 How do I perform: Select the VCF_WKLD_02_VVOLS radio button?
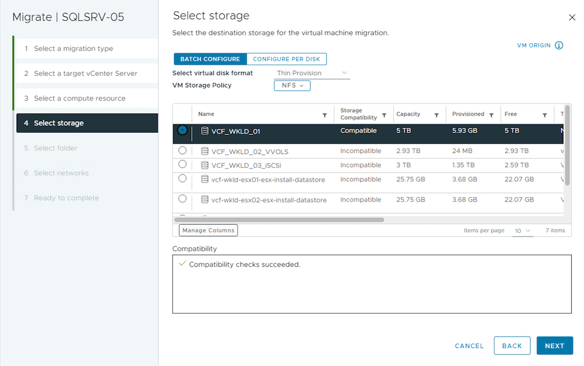183,151
